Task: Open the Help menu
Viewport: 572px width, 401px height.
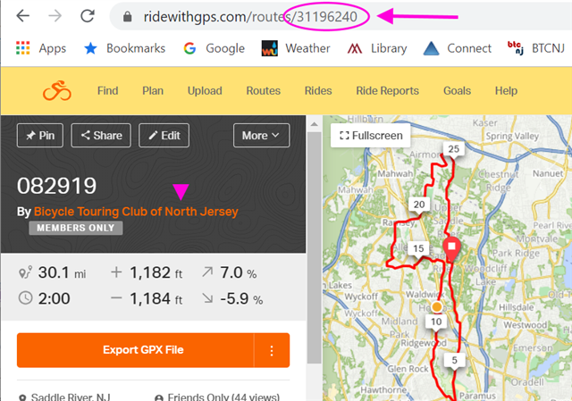Action: point(506,90)
